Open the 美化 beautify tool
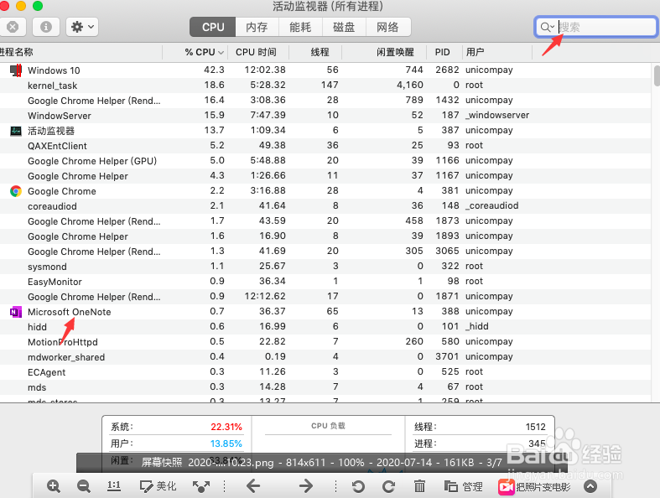This screenshot has width=660, height=498. 158,486
